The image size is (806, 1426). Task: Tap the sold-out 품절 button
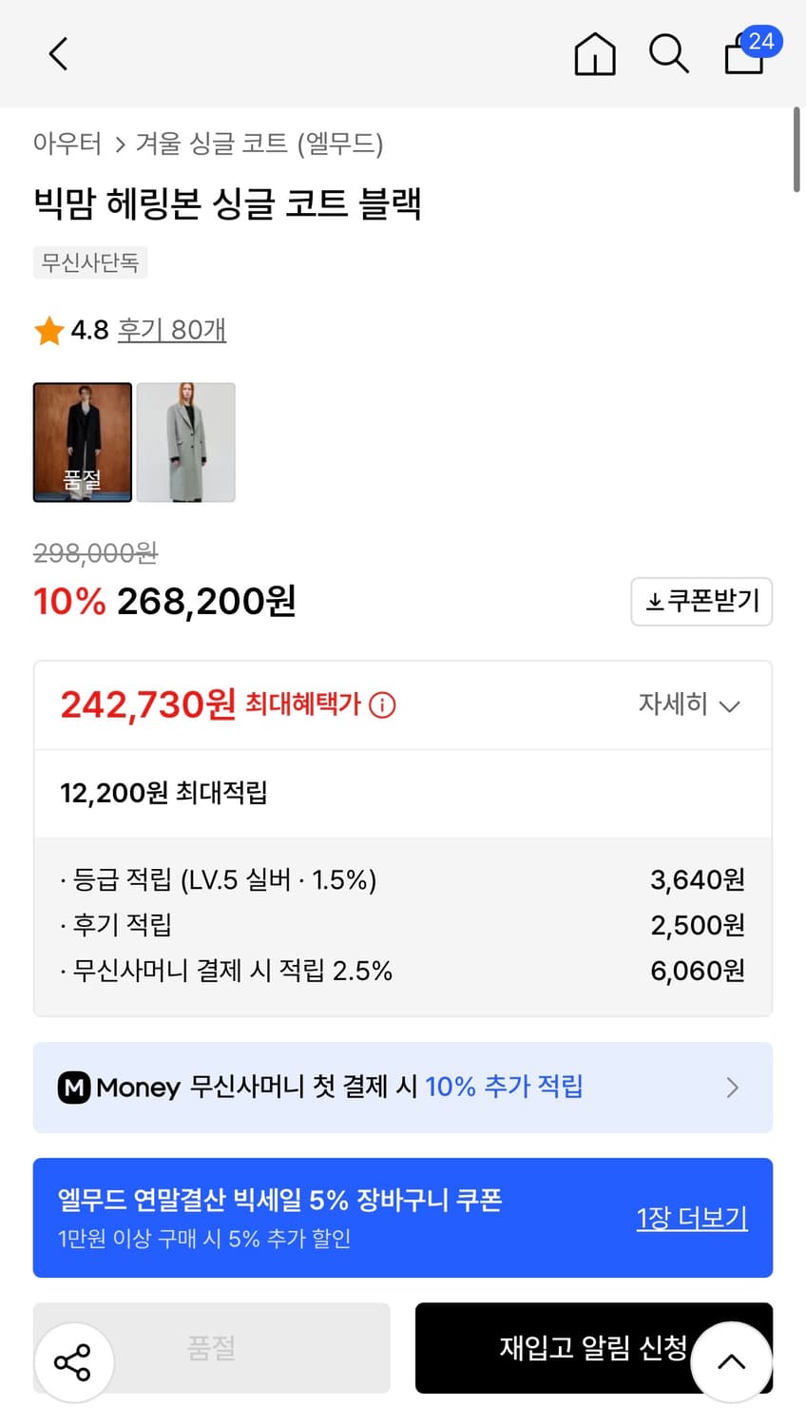211,1348
